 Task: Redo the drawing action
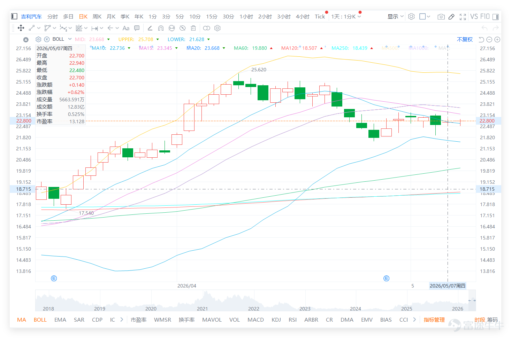(496, 28)
